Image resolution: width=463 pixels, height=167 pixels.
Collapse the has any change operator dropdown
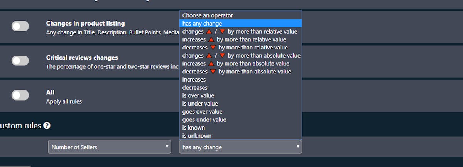[x=240, y=147]
